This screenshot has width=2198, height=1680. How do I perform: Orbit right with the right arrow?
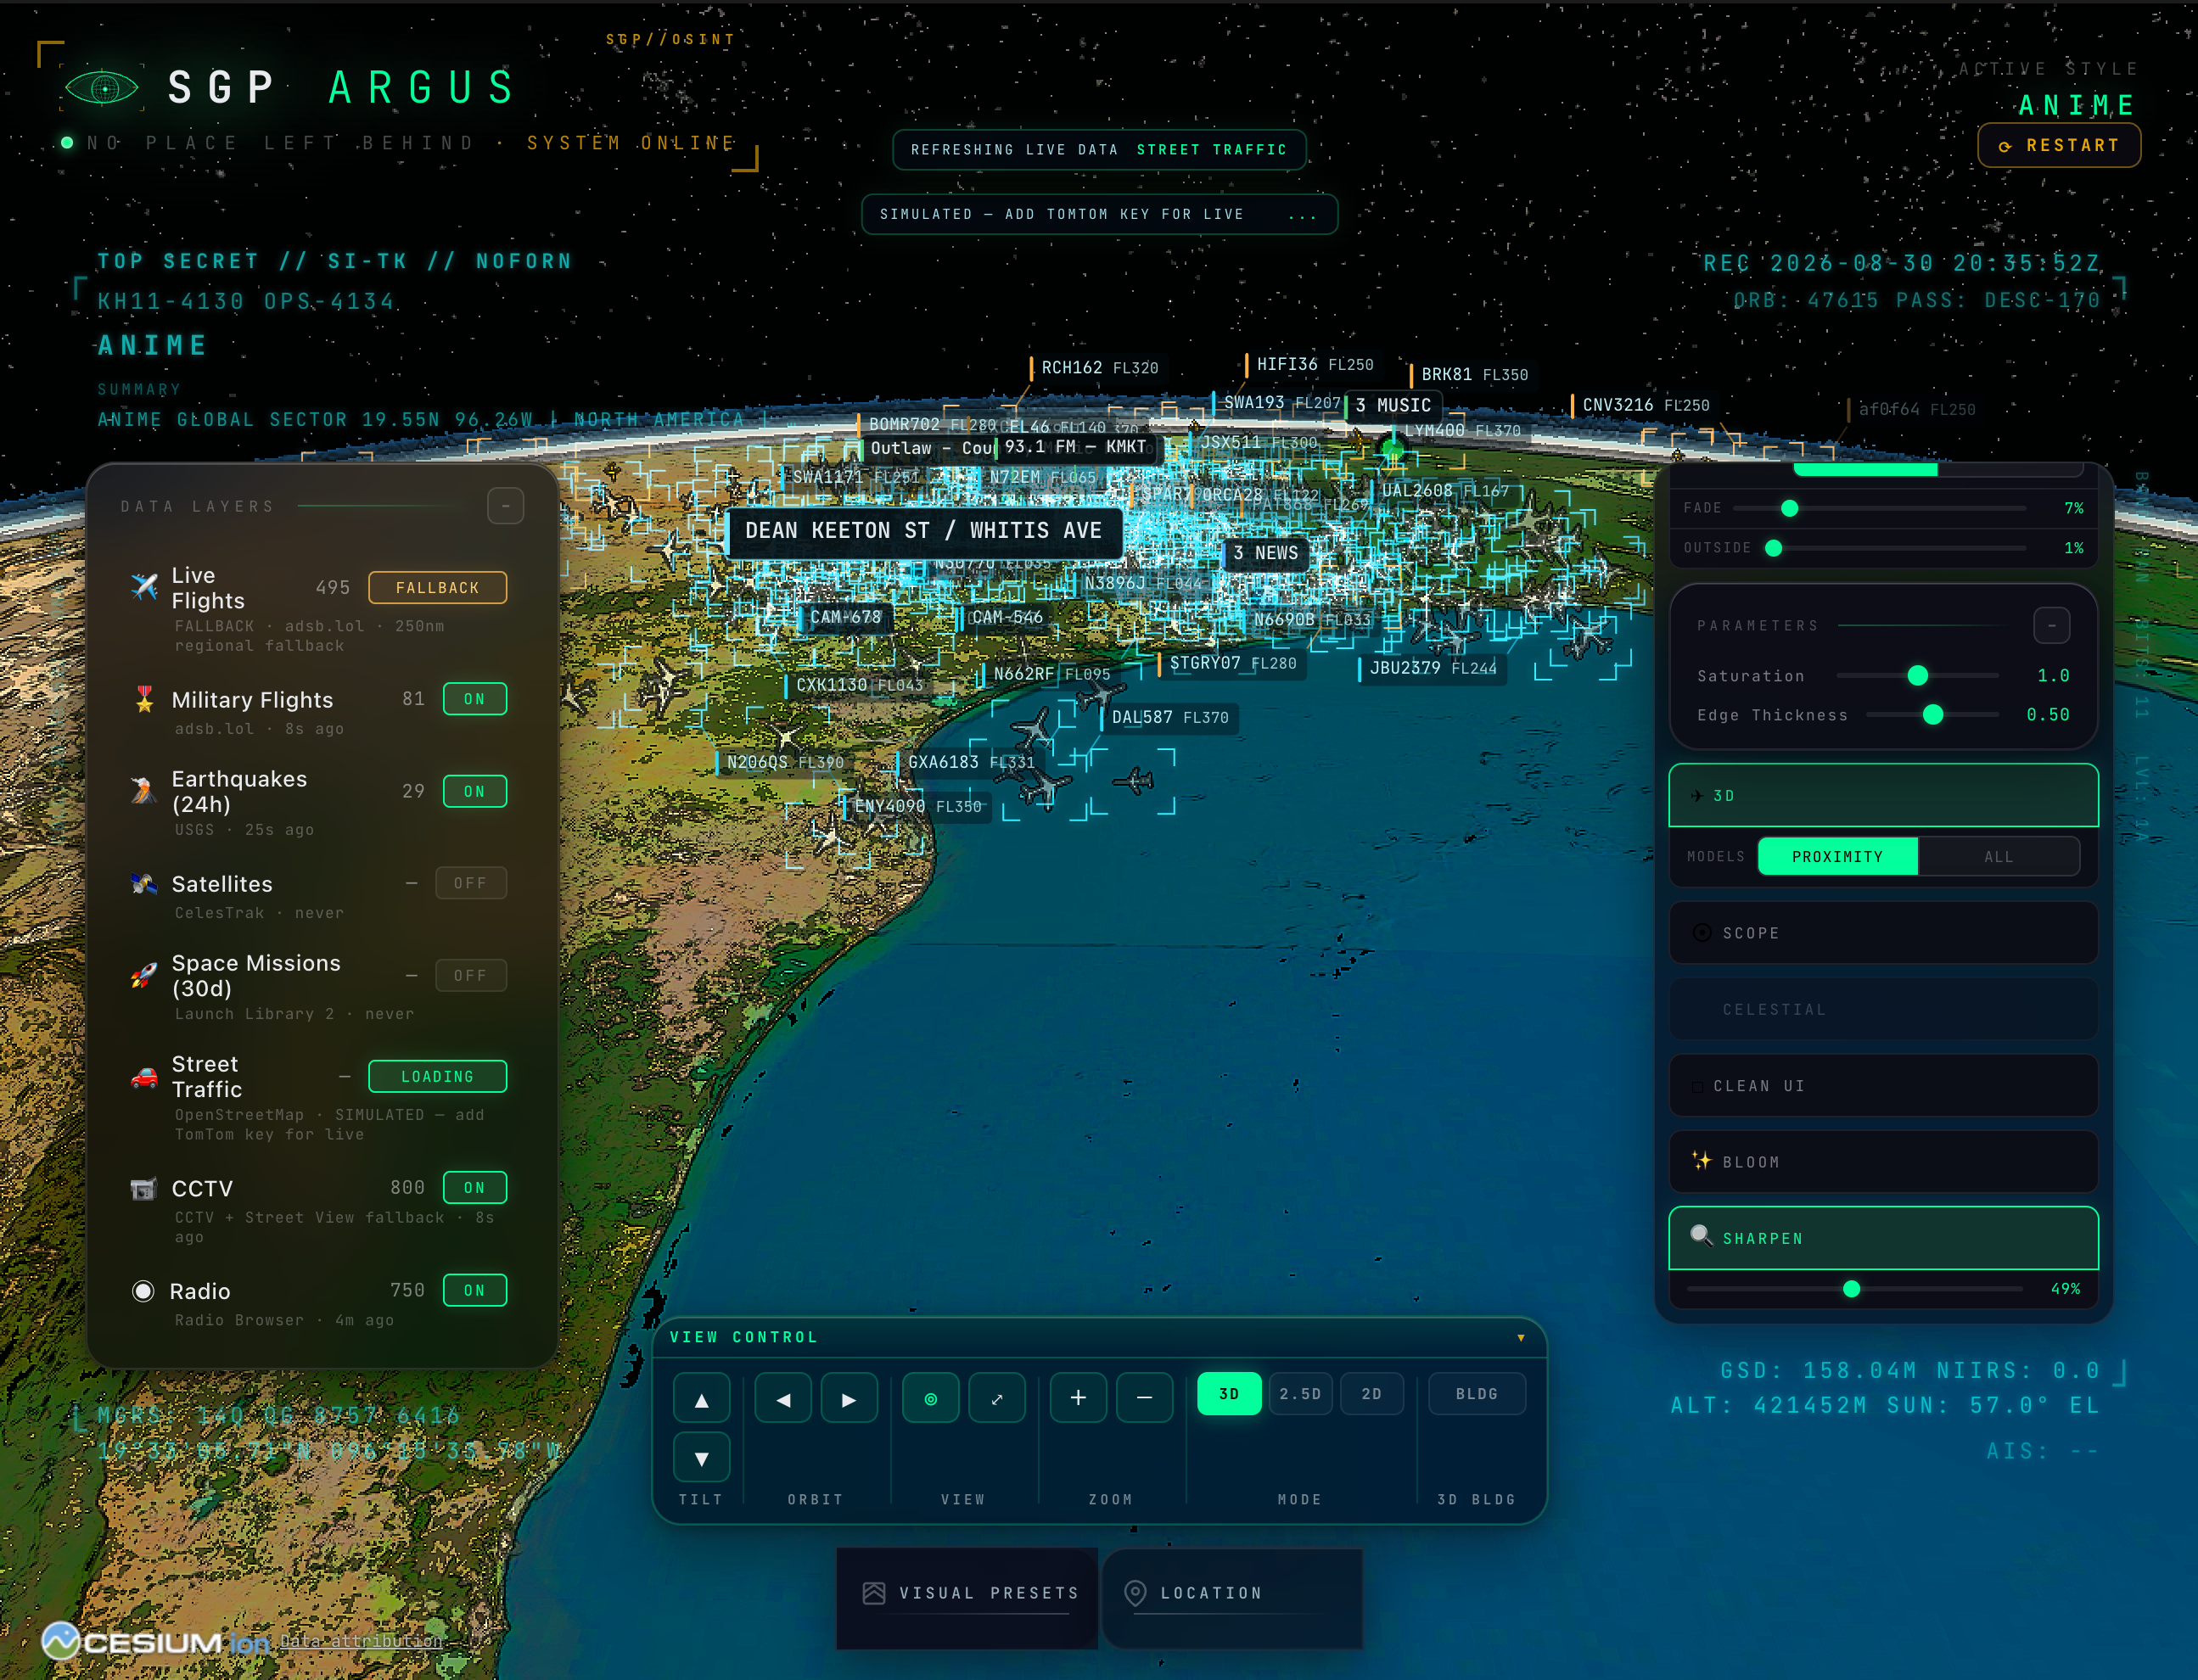849,1399
